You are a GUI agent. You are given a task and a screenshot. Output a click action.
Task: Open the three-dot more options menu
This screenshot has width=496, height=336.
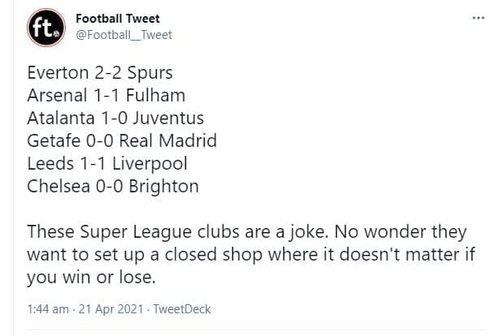(x=478, y=18)
